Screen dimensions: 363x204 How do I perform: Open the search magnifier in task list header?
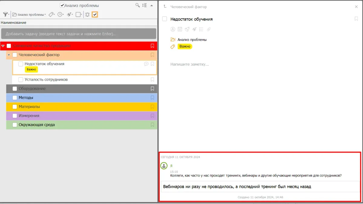pyautogui.click(x=138, y=5)
